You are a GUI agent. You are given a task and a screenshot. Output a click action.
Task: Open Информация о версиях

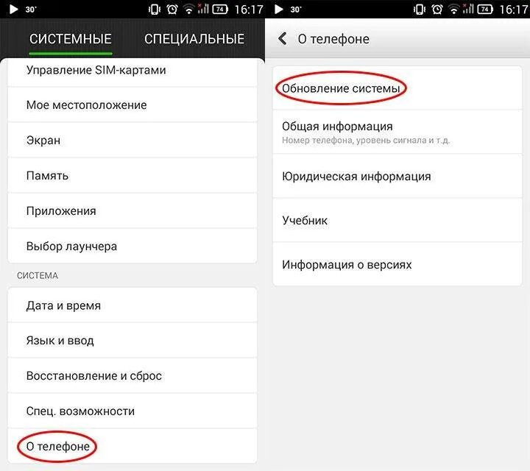(397, 264)
